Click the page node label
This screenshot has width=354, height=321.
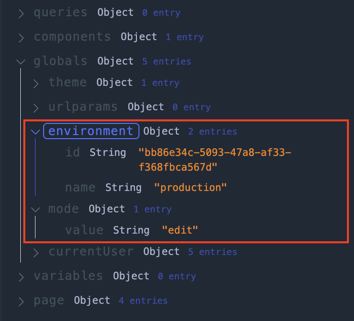[x=49, y=300]
